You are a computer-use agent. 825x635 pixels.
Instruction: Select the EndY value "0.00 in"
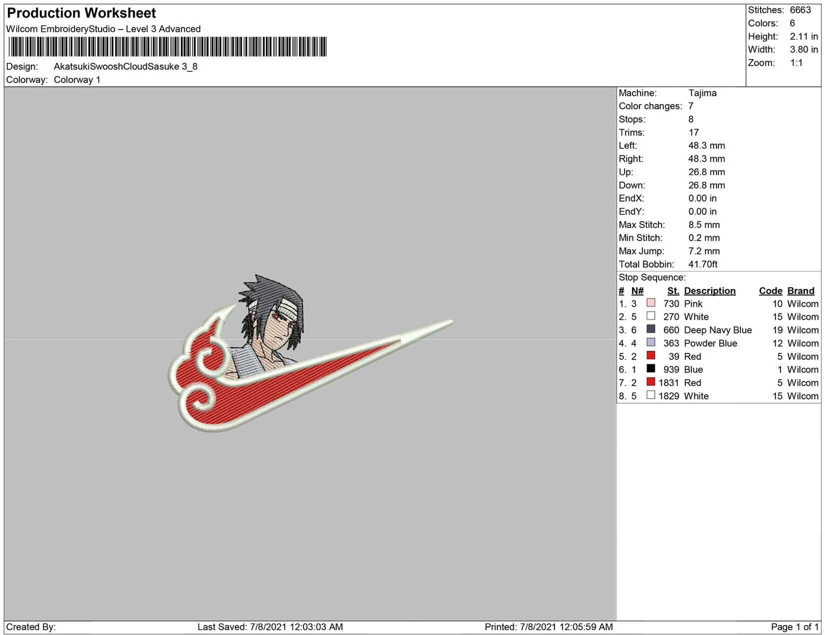point(703,211)
